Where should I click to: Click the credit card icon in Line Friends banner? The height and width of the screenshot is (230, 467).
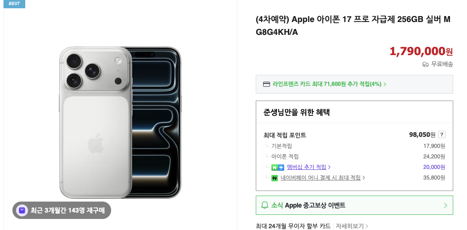tap(266, 84)
